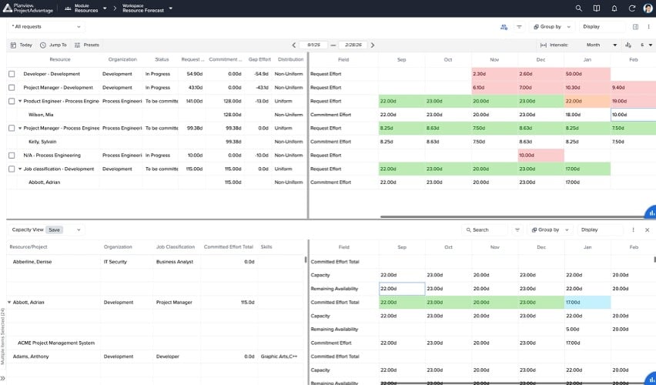
Task: Click the Intervals width icon
Action: (x=543, y=45)
